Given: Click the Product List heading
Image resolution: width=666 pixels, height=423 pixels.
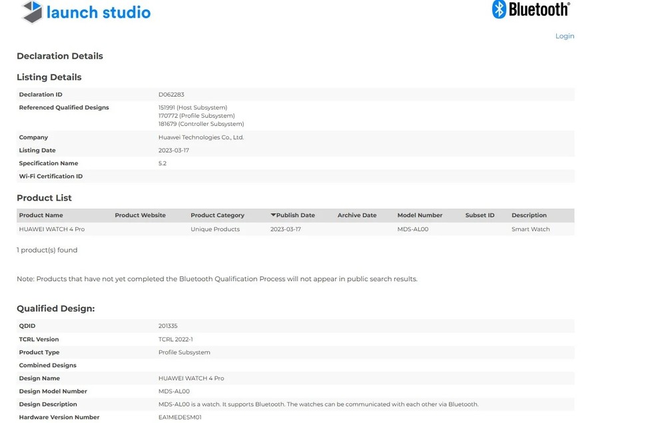Looking at the screenshot, I should point(44,198).
